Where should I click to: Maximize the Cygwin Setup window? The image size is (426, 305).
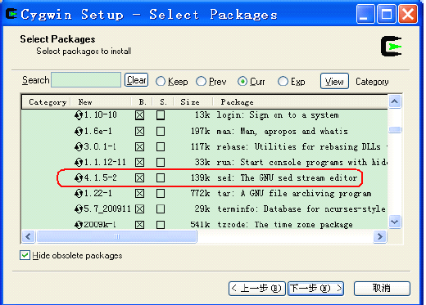coord(387,14)
